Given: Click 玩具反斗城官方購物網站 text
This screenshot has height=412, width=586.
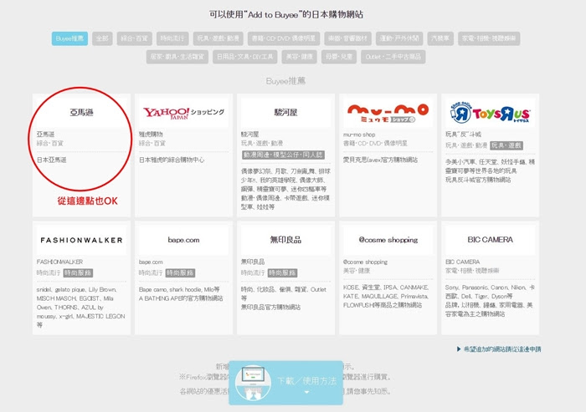Looking at the screenshot, I should [478, 180].
